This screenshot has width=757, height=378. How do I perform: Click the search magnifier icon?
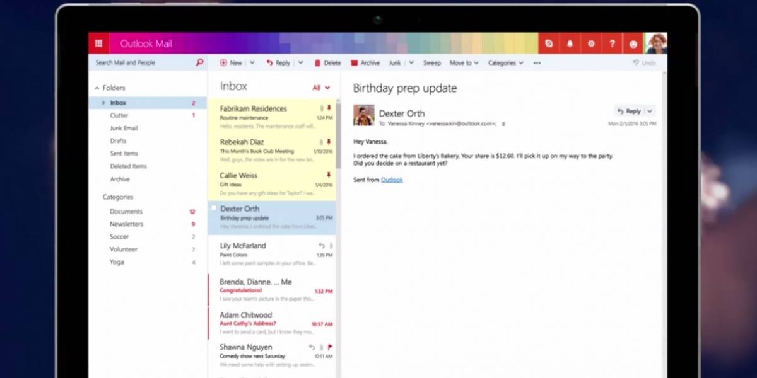point(200,63)
